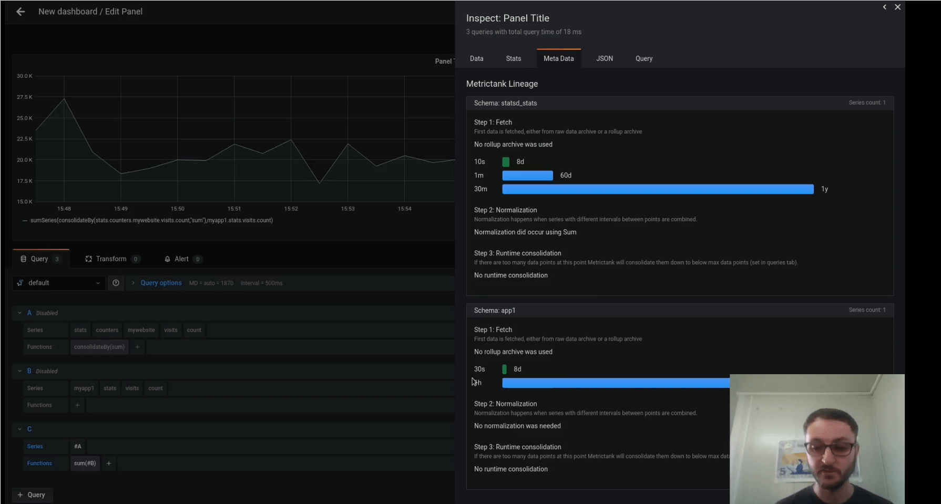Collapse query B row

coord(20,371)
